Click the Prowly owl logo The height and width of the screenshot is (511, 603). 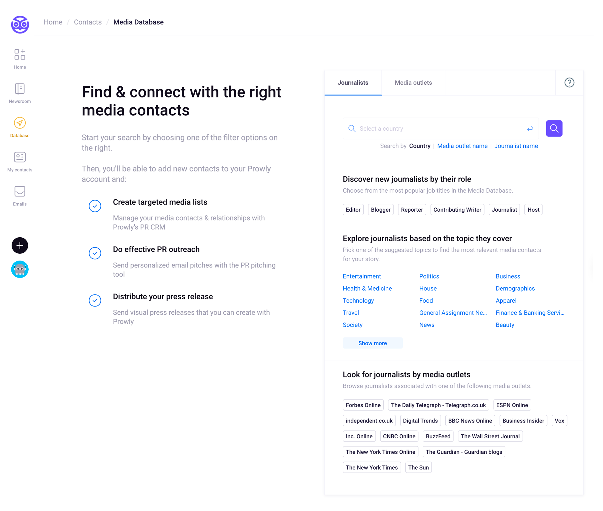click(x=20, y=24)
